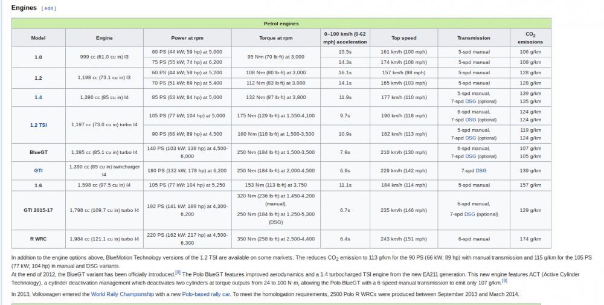Image resolution: width=604 pixels, height=305 pixels.
Task: Select the 174 g/km emissions cell
Action: tap(530, 239)
